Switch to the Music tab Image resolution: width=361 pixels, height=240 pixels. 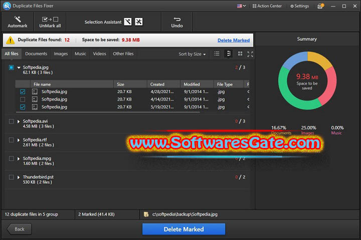click(80, 53)
